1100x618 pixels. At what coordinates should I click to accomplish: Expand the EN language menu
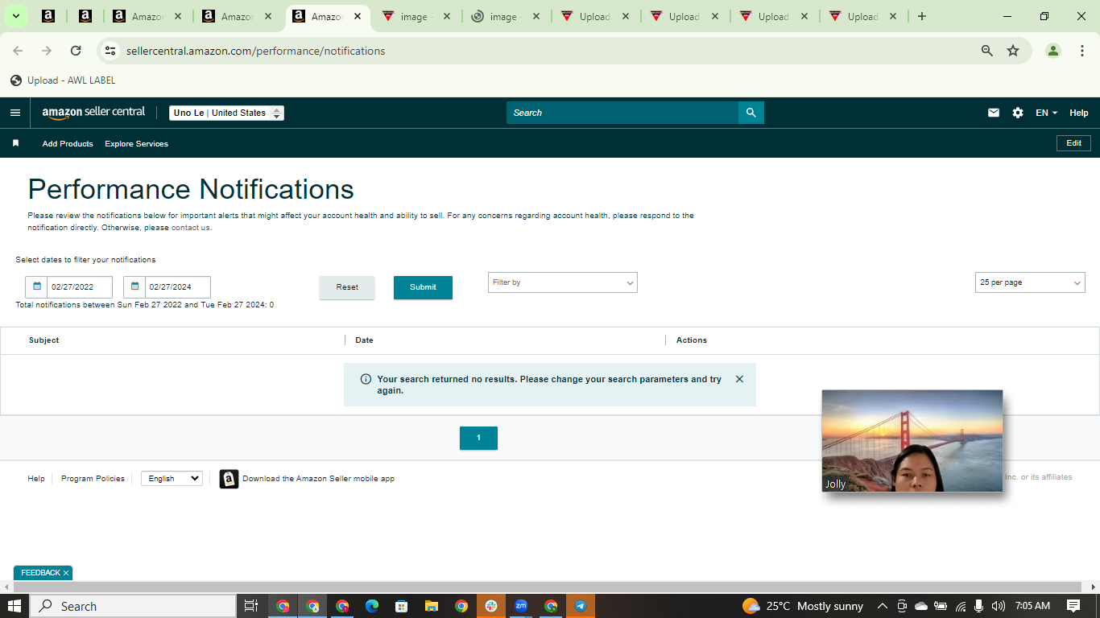tap(1046, 113)
